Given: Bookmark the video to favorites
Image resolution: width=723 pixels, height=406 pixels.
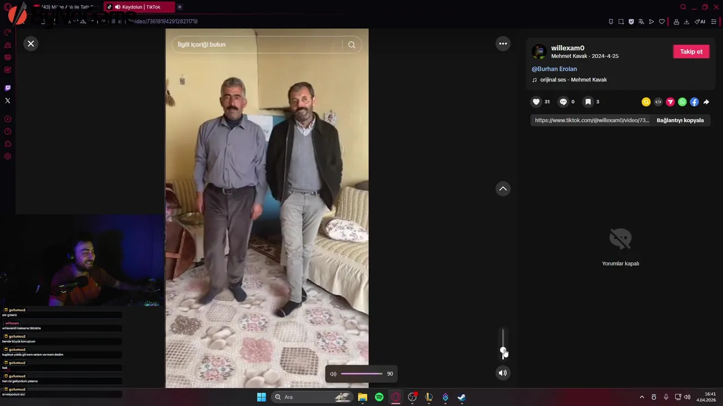Looking at the screenshot, I should (588, 101).
